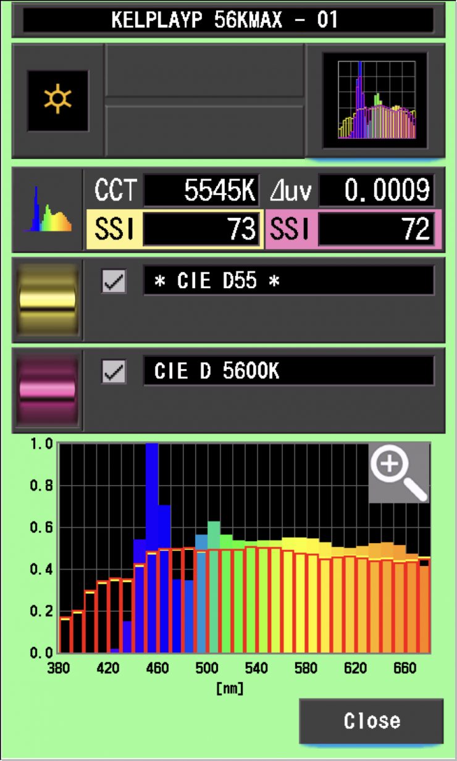Tap the pink SSI value 72
The image size is (457, 761).
click(x=376, y=230)
